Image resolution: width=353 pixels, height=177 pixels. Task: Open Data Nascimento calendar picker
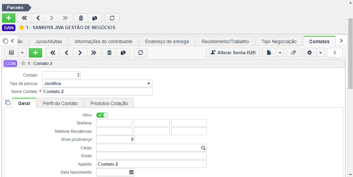pyautogui.click(x=131, y=172)
